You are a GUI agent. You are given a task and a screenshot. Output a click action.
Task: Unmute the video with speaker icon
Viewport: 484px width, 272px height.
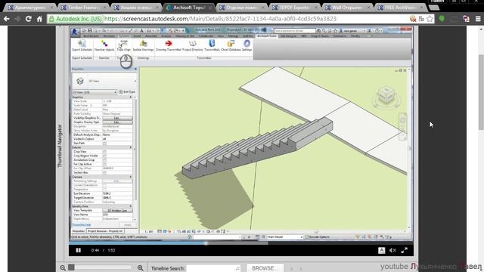coord(392,250)
